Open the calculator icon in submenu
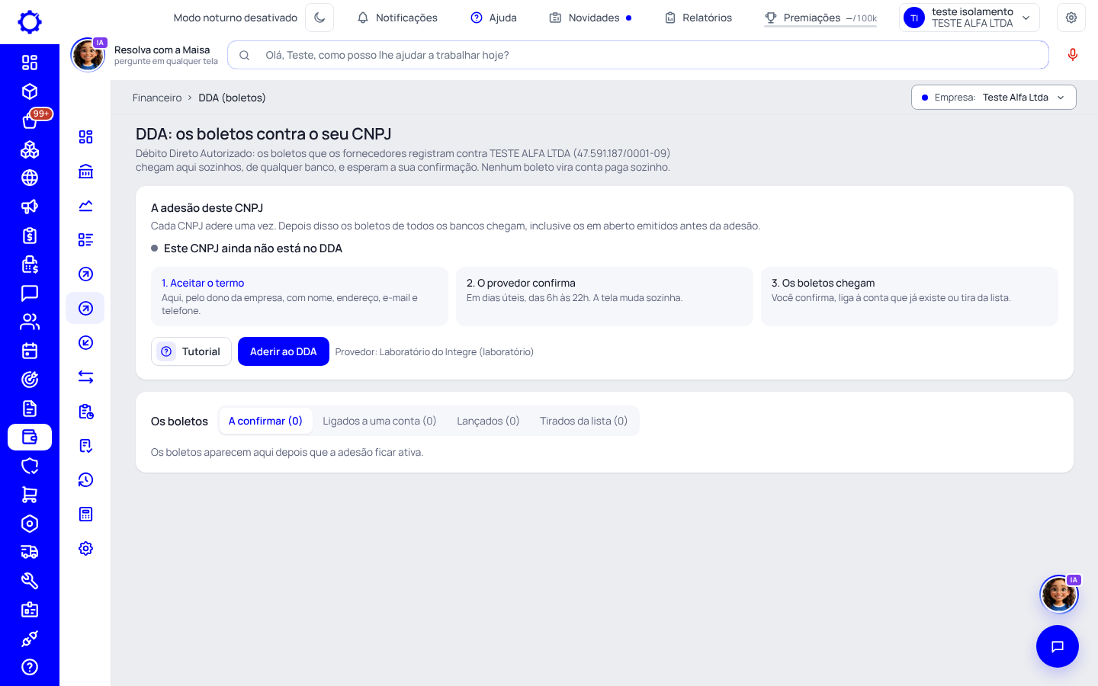This screenshot has width=1098, height=686. point(85,514)
